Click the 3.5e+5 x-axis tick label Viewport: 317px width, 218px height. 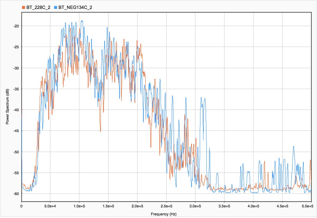pos(224,206)
